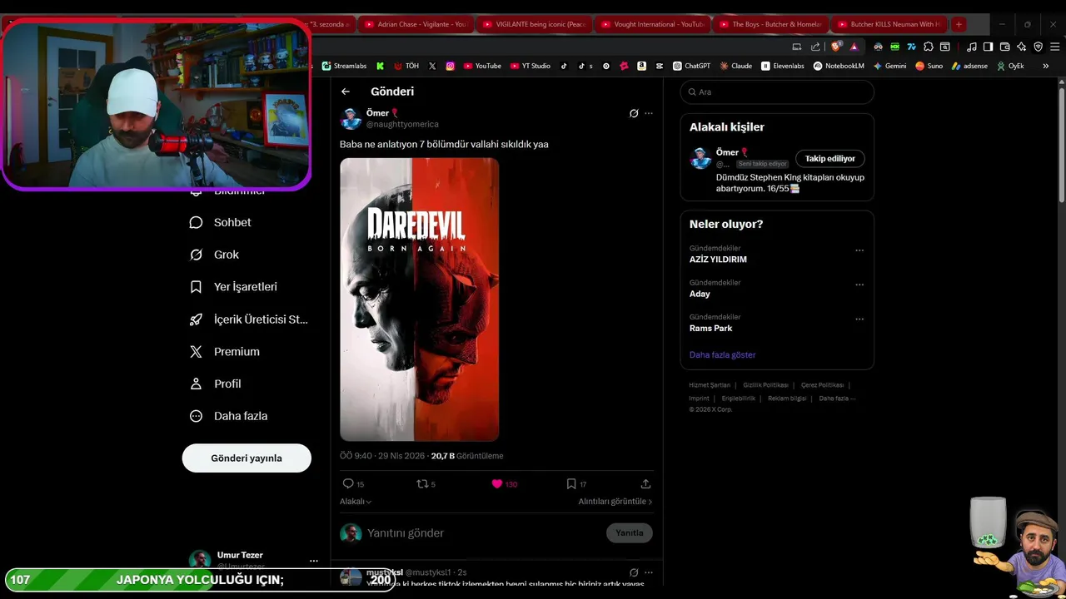Open Hizmet Şartları footer link
Viewport: 1066px width, 599px height.
click(710, 385)
